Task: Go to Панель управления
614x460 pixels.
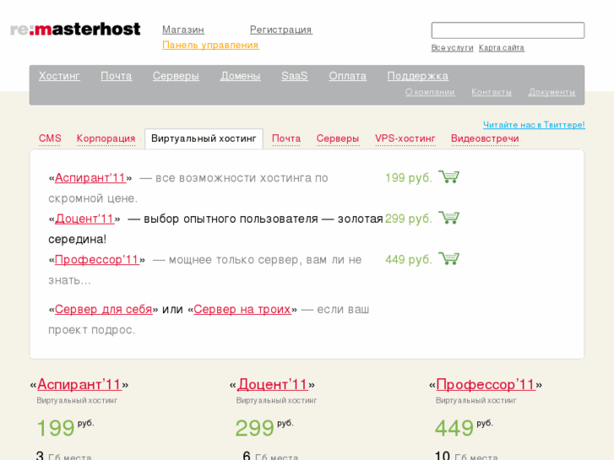Action: 210,45
